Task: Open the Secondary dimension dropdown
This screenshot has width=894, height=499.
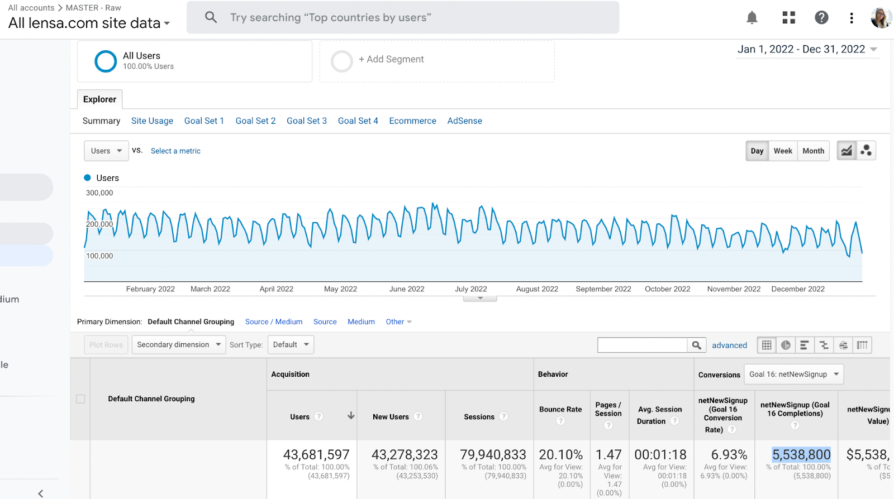Action: 179,344
